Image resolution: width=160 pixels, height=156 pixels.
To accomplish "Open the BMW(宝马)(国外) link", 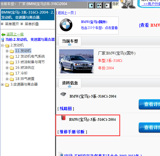I will click(94, 22).
